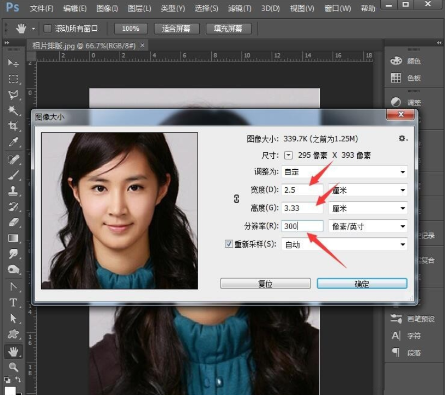Open the resample method dropdown
Image resolution: width=445 pixels, height=395 pixels.
point(344,244)
